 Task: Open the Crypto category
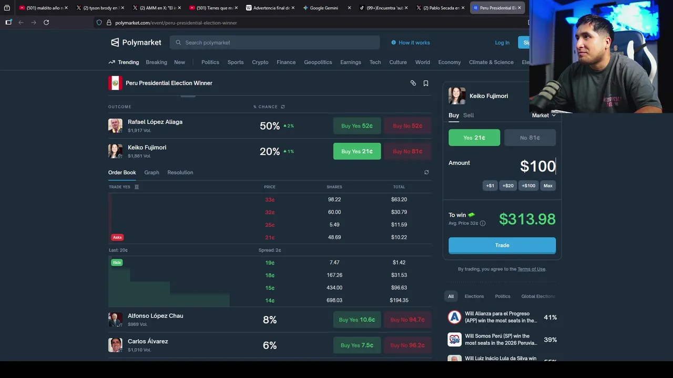(260, 62)
